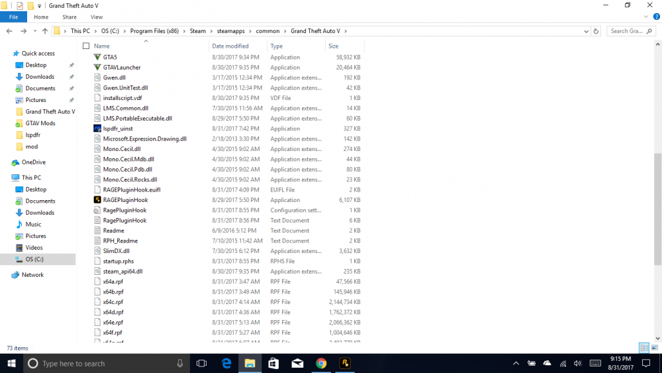Switch to large icons view layout
Screen dimensions: 662x373
[655, 348]
